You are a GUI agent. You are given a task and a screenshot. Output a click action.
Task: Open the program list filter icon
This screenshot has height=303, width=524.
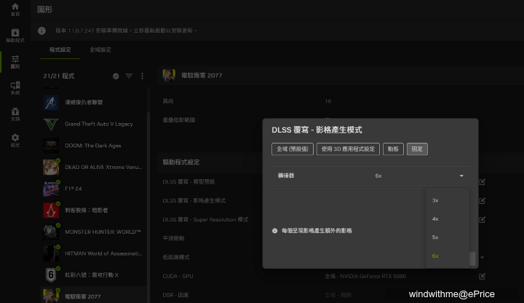pos(129,76)
